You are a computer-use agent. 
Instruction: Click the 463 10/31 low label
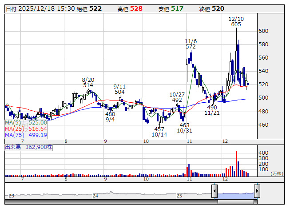[x=184, y=128]
